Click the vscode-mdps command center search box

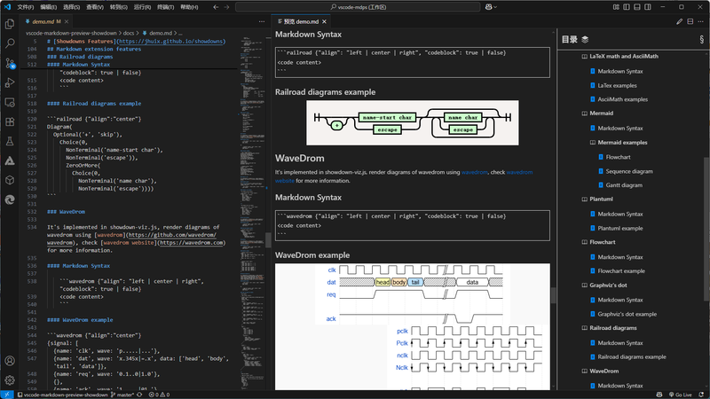(358, 7)
